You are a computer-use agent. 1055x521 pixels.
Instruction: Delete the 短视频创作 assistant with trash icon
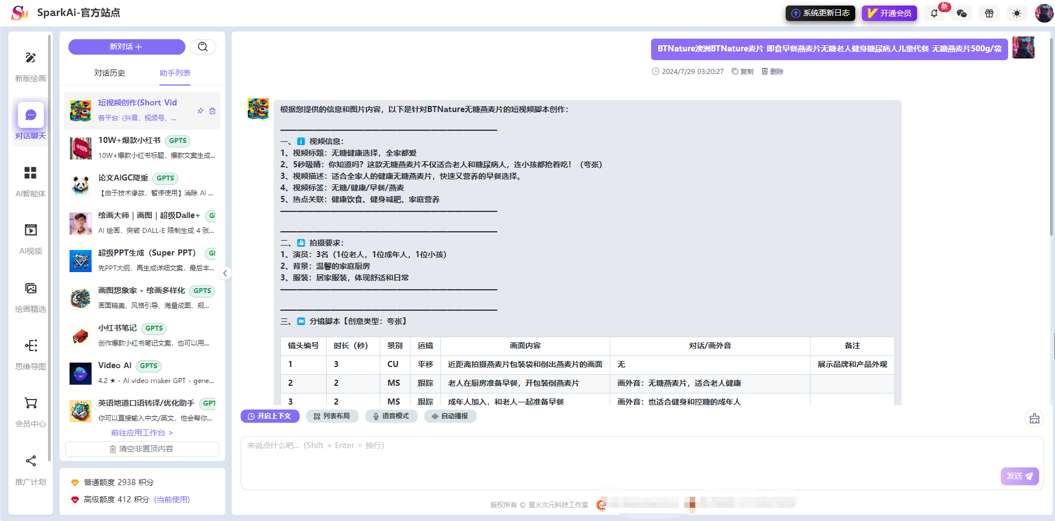point(212,111)
